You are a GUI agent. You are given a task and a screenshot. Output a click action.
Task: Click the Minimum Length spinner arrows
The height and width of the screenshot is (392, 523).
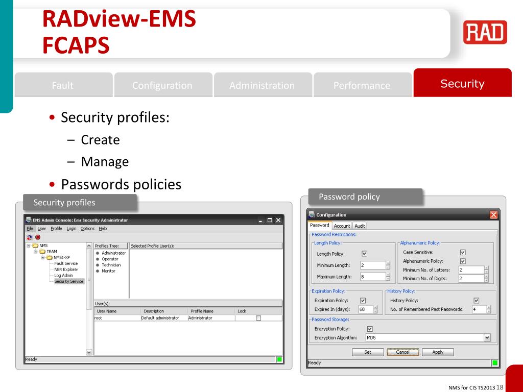point(388,265)
